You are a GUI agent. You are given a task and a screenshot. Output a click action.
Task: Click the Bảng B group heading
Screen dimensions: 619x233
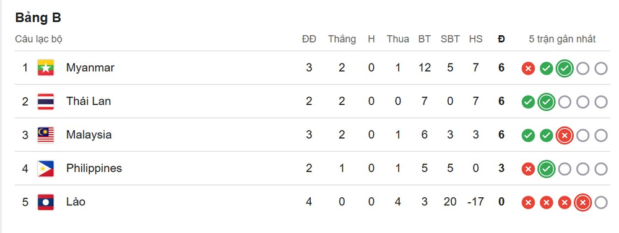tap(38, 18)
